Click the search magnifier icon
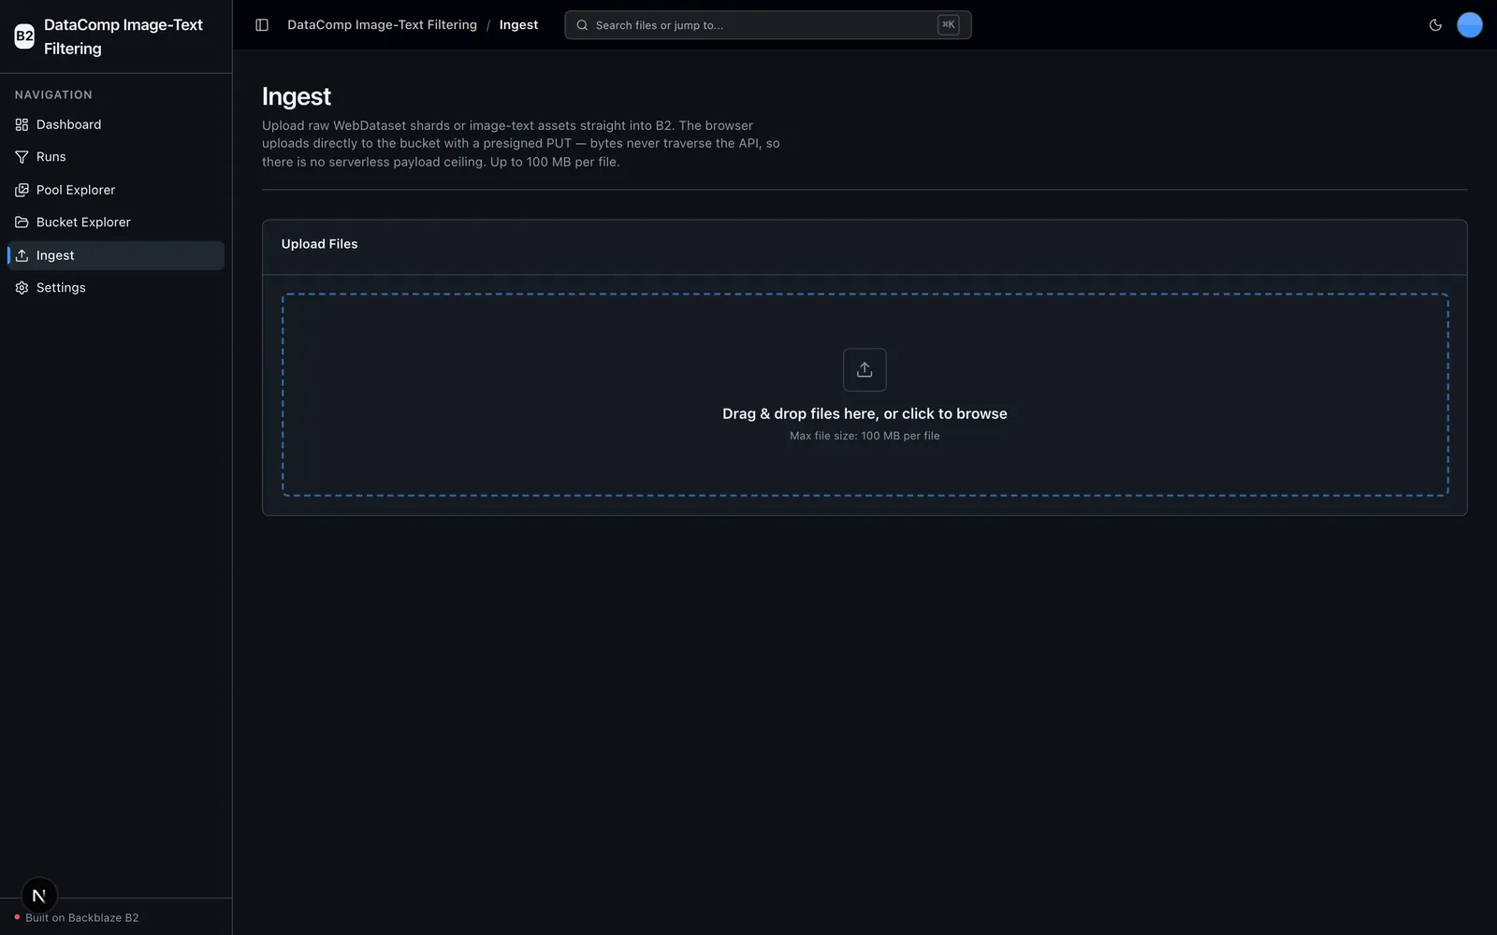Image resolution: width=1497 pixels, height=935 pixels. pos(582,25)
